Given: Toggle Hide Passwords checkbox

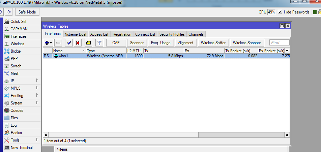Looking at the screenshot, I should click(x=280, y=12).
